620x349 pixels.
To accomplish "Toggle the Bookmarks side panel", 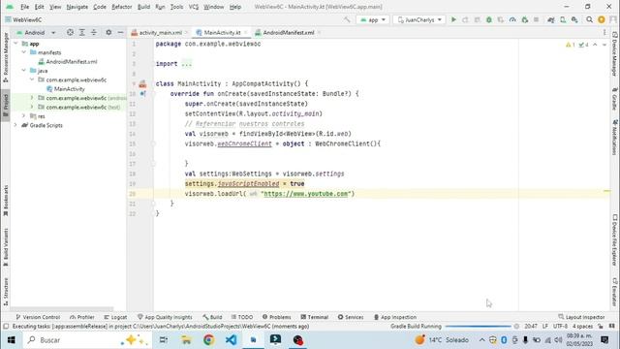I will click(x=6, y=201).
